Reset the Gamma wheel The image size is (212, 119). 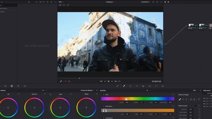click(45, 94)
